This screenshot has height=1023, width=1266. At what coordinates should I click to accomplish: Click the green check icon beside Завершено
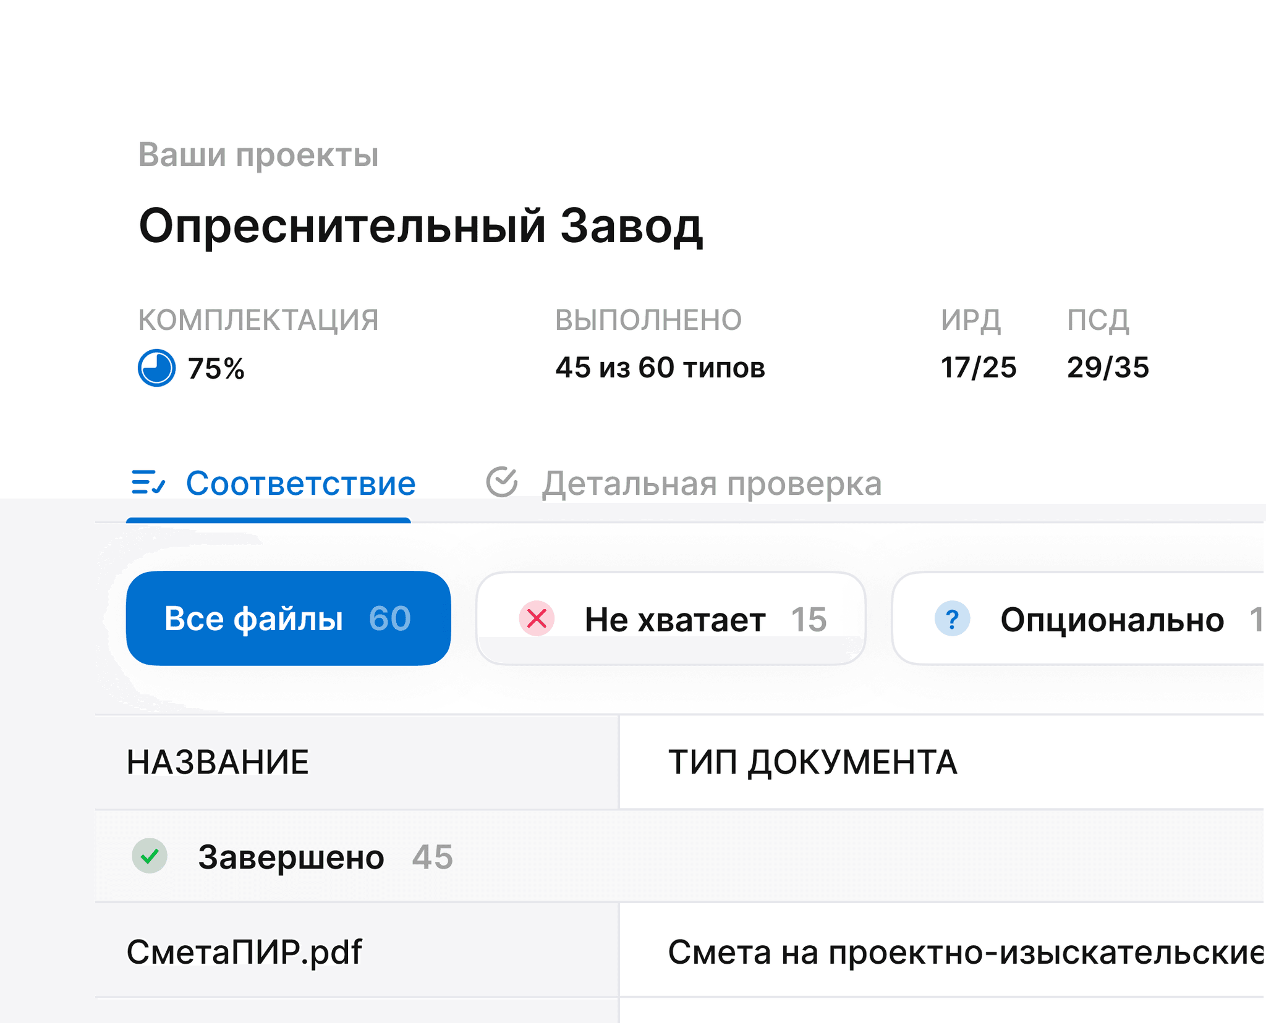(x=150, y=856)
